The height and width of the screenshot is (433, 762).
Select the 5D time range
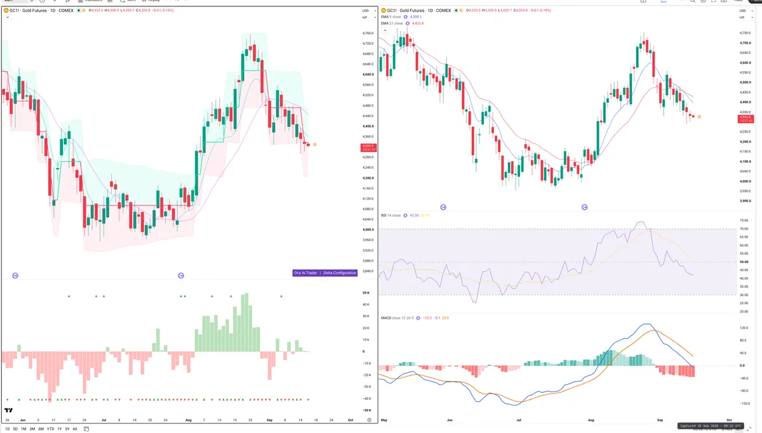[15, 429]
